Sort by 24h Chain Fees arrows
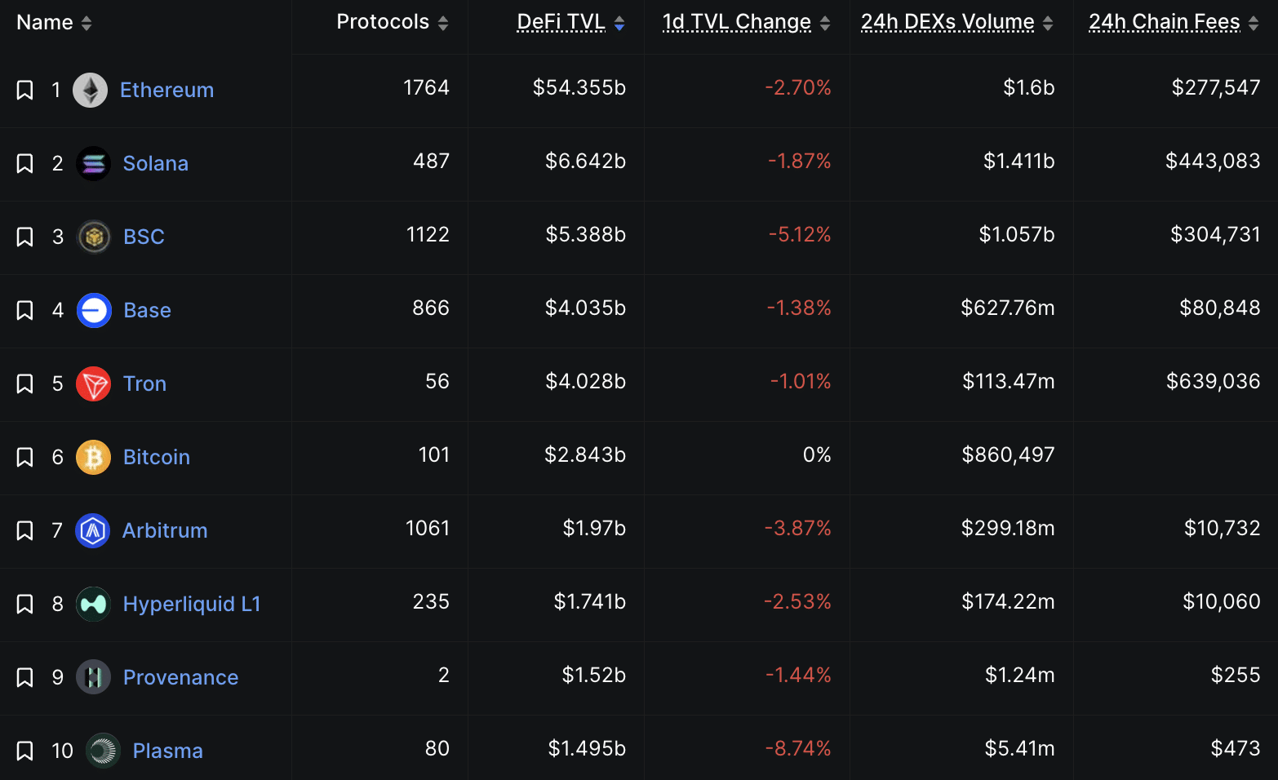 click(1254, 24)
